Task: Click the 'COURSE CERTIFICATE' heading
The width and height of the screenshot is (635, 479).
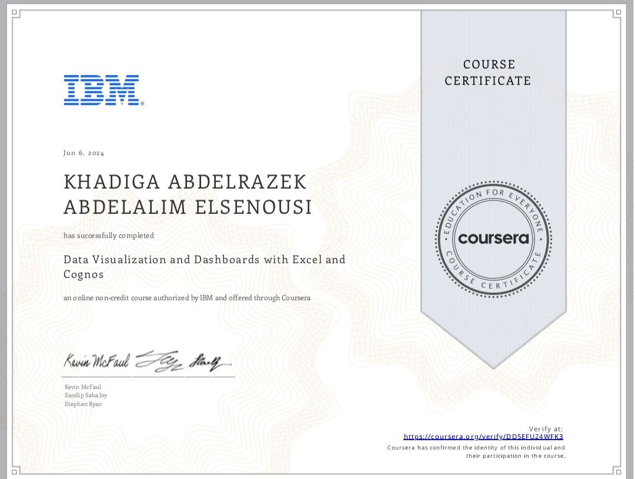Action: point(487,72)
